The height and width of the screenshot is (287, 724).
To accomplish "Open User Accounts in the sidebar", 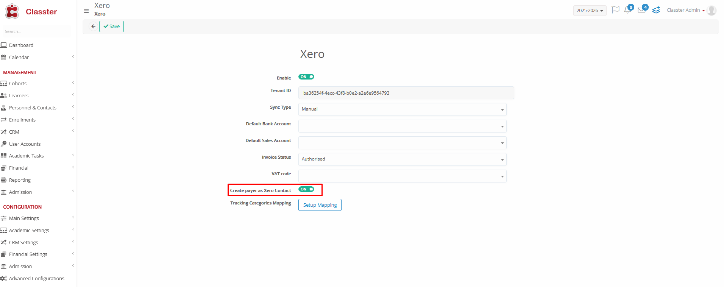I will tap(25, 144).
